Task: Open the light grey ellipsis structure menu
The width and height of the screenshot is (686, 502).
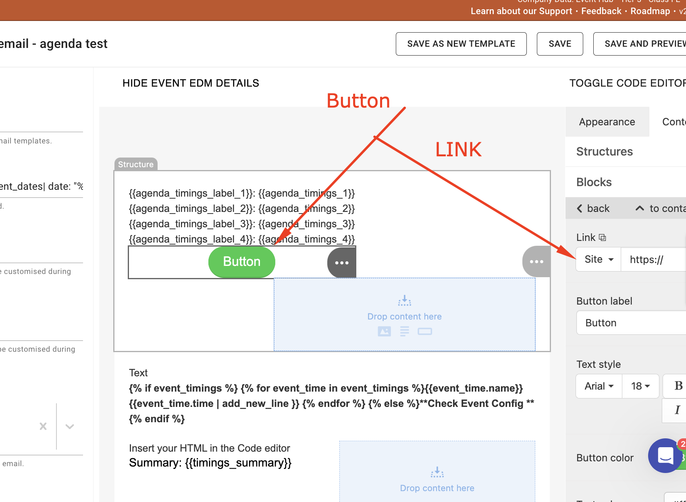Action: pyautogui.click(x=536, y=261)
